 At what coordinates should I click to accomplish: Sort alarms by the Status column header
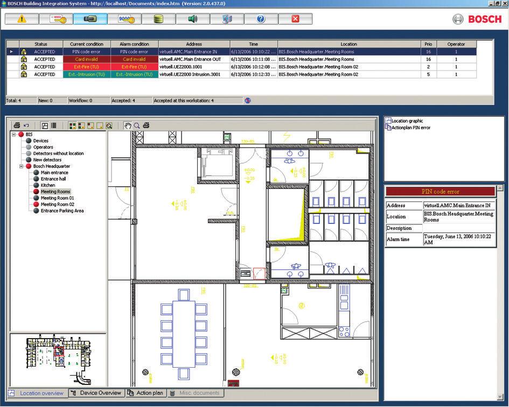[x=41, y=44]
